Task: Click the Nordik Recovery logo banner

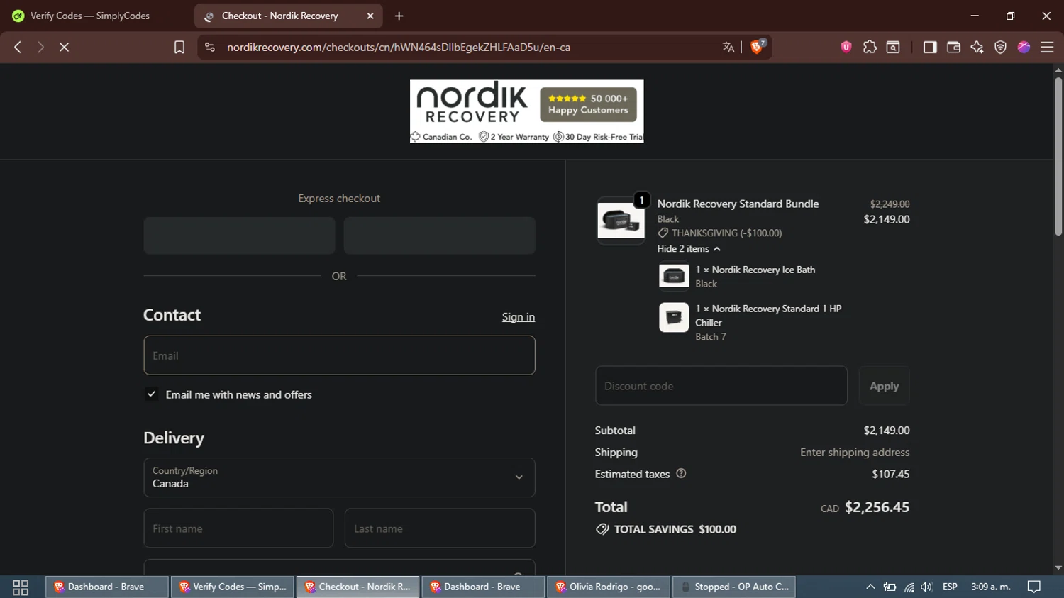Action: (526, 111)
